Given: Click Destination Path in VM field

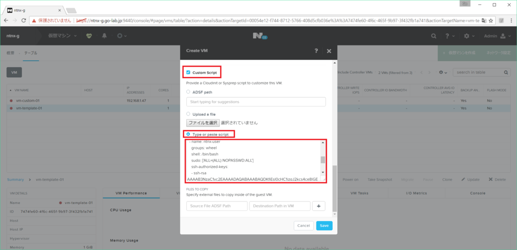Looking at the screenshot, I should tap(280, 206).
